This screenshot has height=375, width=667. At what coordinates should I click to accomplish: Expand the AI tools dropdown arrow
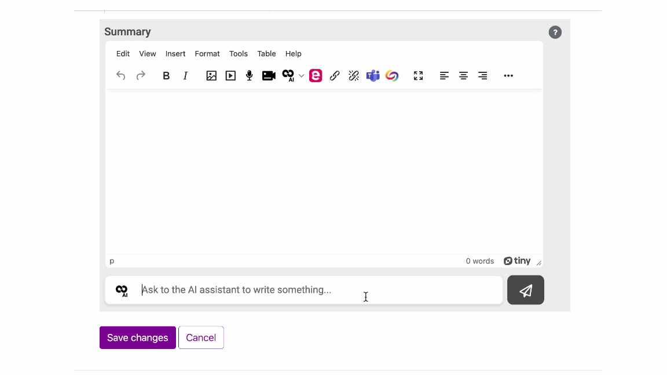point(302,76)
